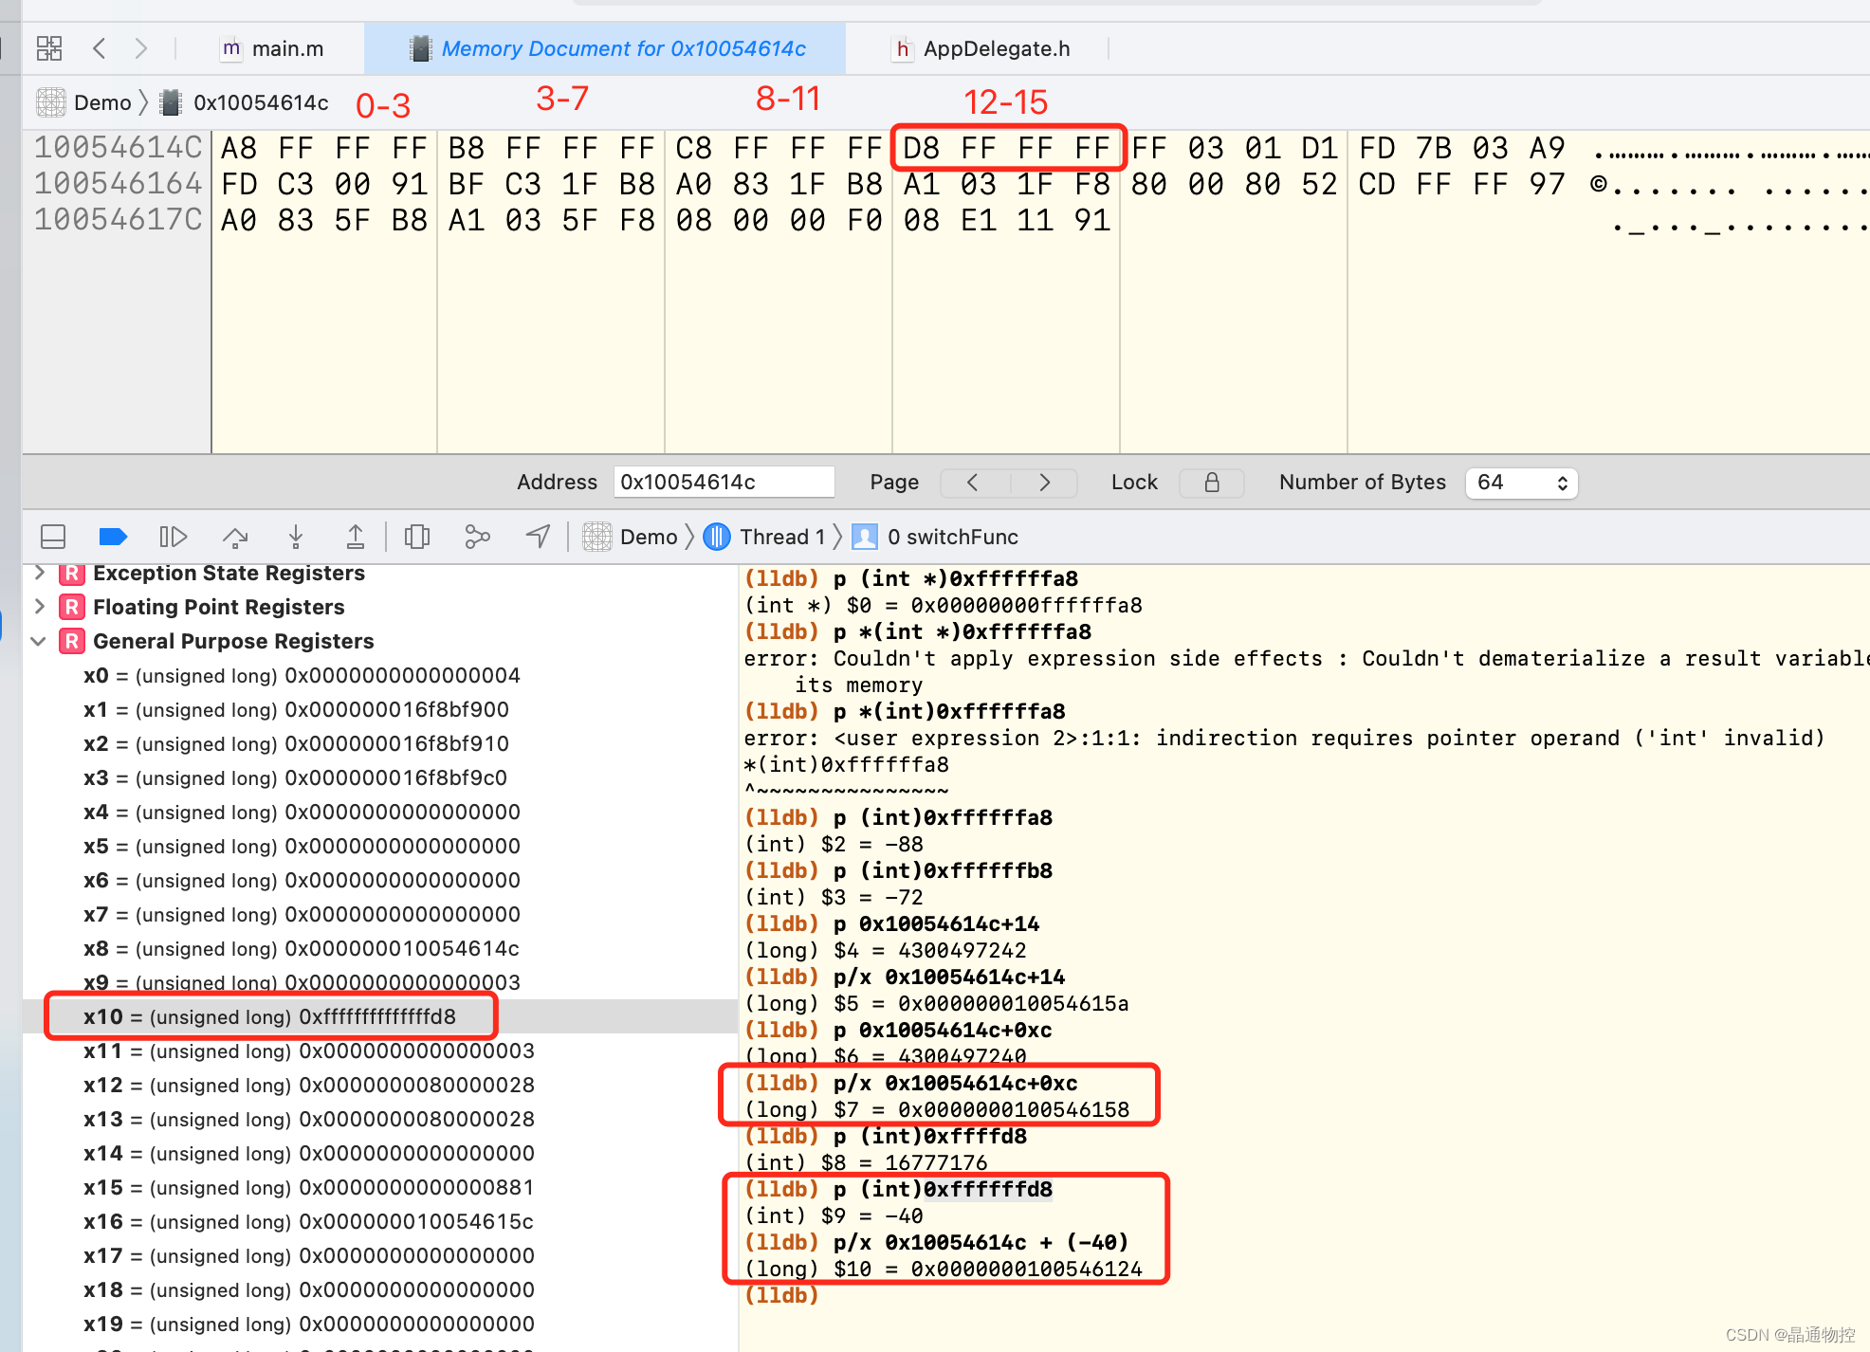Screen dimensions: 1870x1352
Task: Hide the debug area
Action: (53, 538)
